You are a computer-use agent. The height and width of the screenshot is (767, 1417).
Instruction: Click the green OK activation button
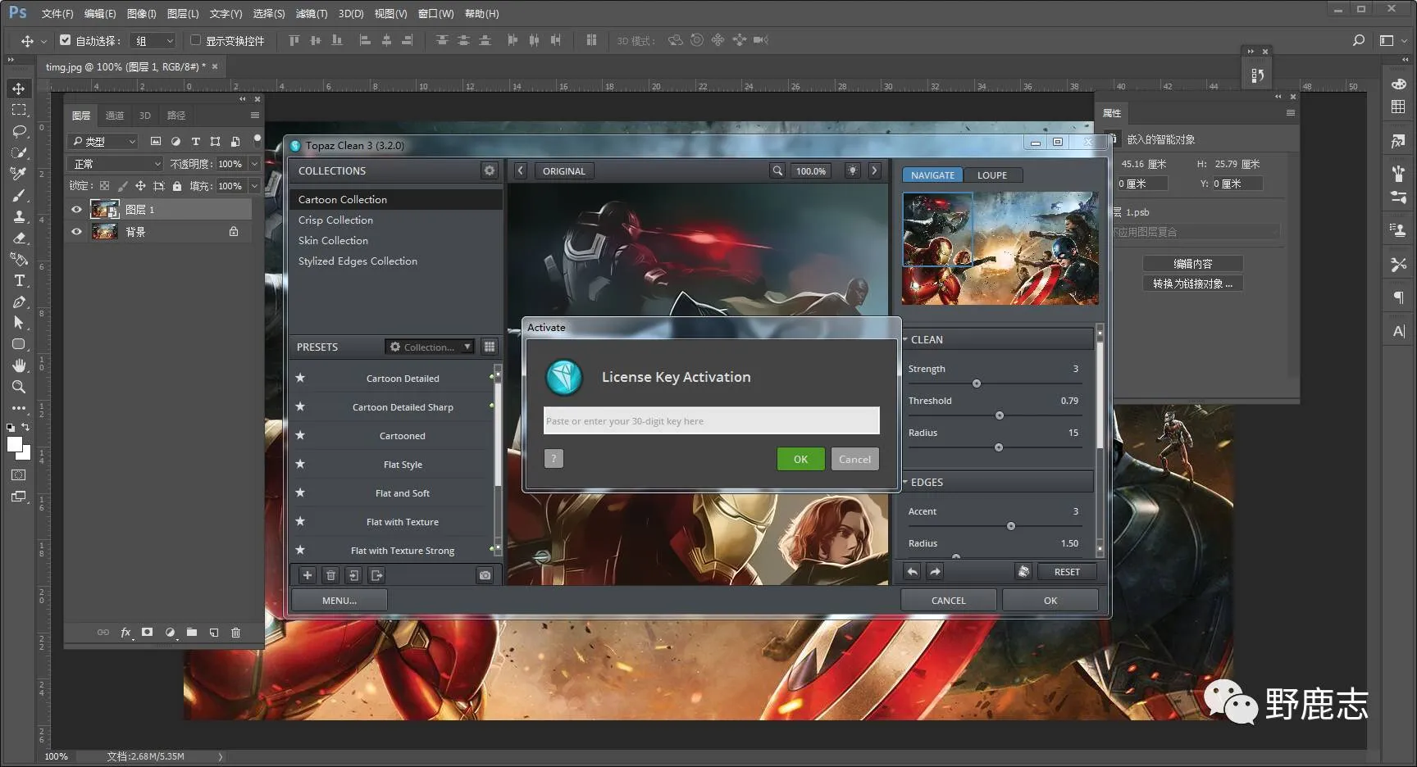(x=800, y=459)
